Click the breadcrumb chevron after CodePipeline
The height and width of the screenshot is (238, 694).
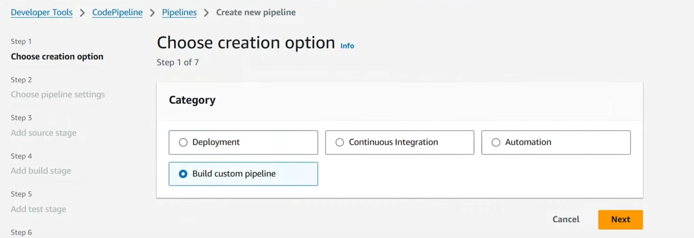[x=152, y=13]
